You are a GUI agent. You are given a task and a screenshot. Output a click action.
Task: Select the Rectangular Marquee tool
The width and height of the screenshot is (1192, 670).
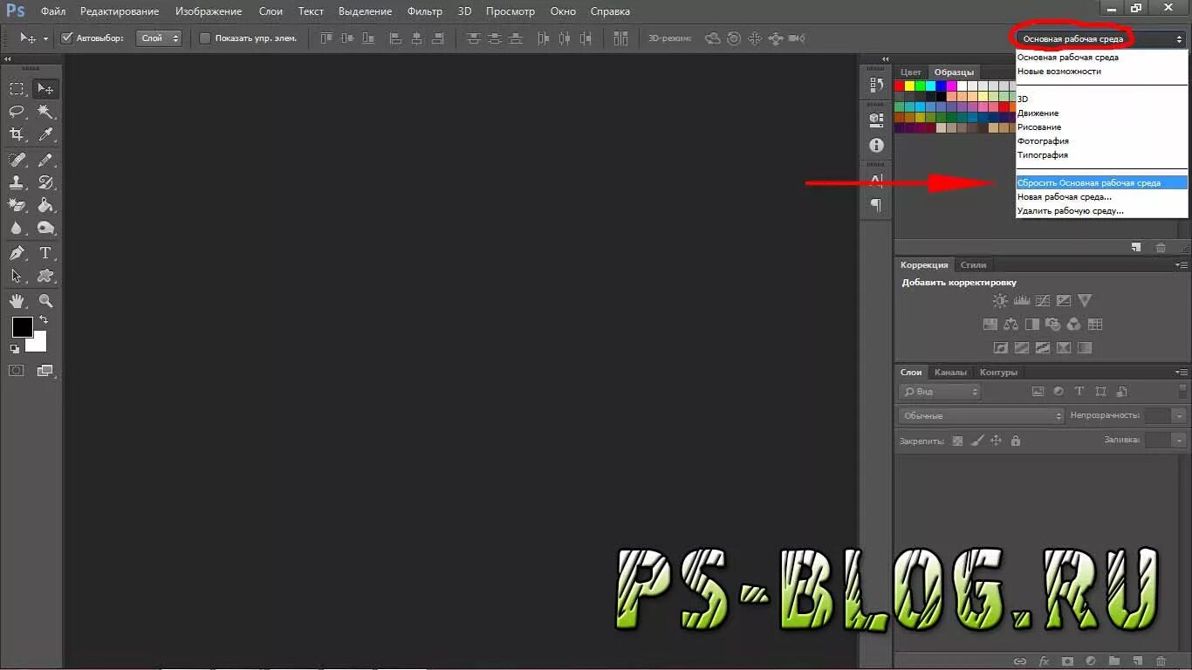click(x=16, y=87)
